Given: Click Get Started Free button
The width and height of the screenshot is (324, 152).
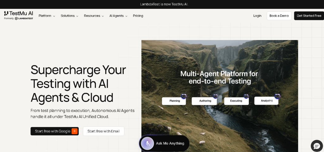Looking at the screenshot, I should tap(309, 16).
